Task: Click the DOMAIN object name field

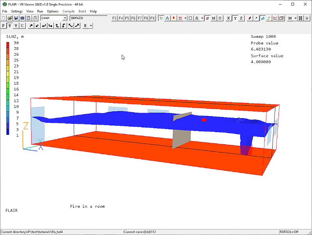Action: point(88,18)
